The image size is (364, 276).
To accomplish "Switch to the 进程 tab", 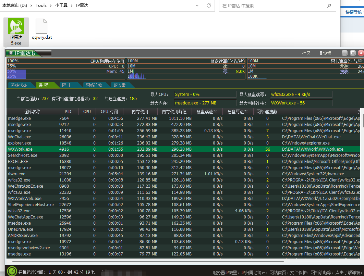I will (x=44, y=85).
